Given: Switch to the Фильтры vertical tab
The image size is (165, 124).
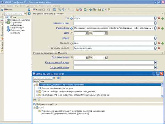Looking at the screenshot, I should coord(2,47).
